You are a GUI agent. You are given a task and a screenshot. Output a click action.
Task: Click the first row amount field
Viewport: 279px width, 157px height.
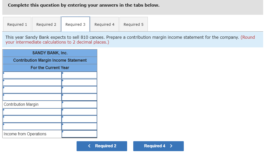79,75
